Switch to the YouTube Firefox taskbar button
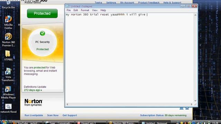 coord(27,122)
